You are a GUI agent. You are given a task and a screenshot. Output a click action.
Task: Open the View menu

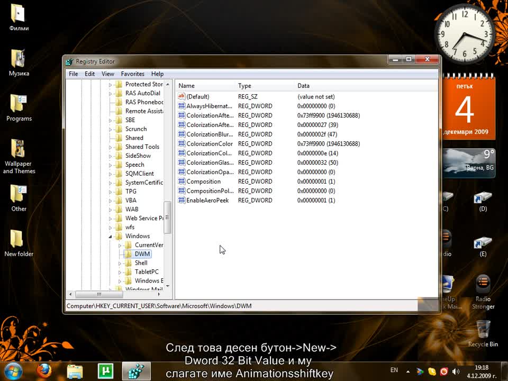[x=108, y=74]
